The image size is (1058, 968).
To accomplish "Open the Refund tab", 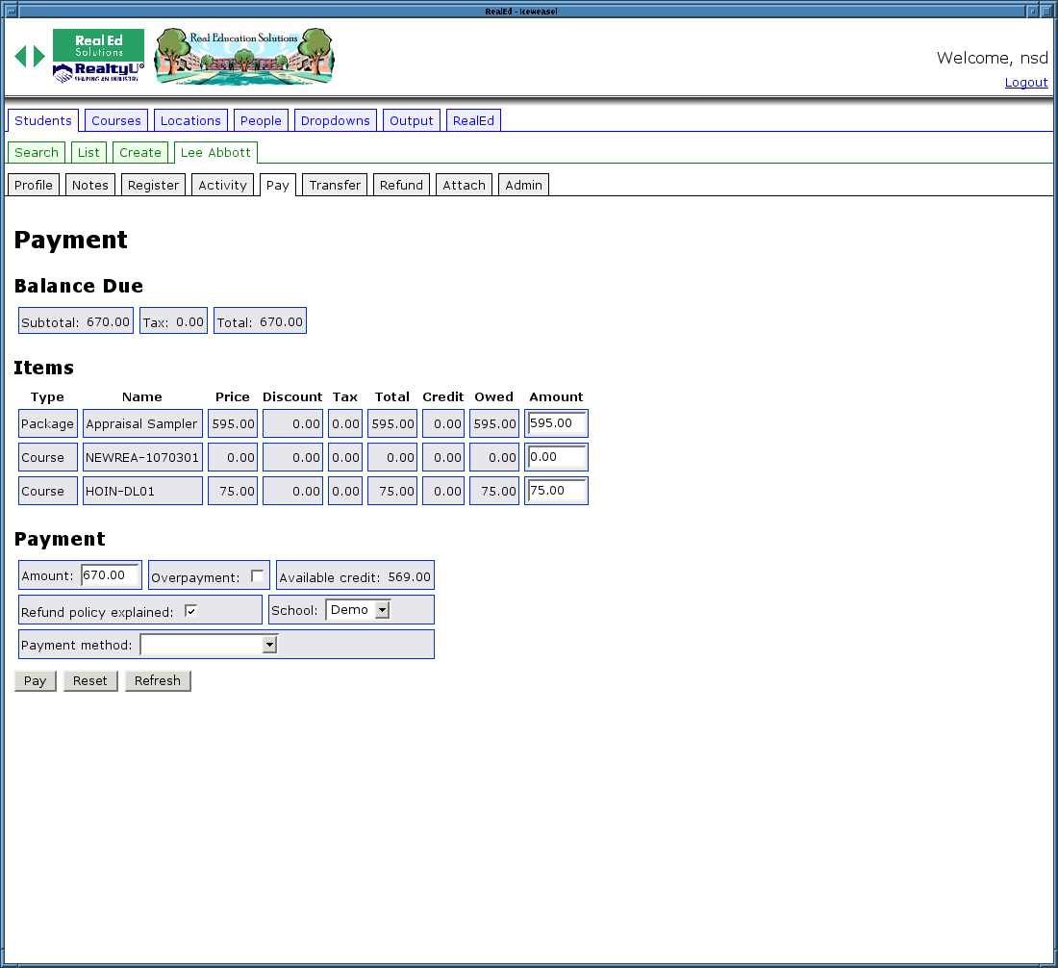I will point(401,185).
